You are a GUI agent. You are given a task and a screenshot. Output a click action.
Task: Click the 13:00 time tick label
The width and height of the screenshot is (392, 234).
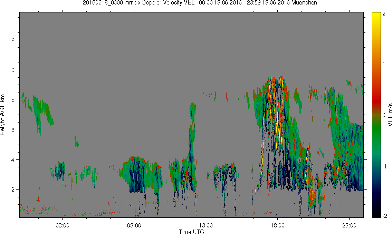pyautogui.click(x=206, y=225)
